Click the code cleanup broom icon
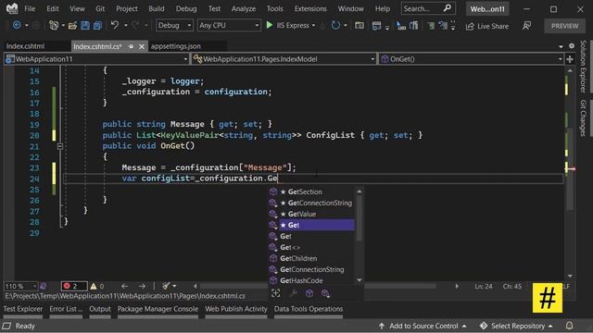Viewport: 593px width, 333px height. pos(166,286)
